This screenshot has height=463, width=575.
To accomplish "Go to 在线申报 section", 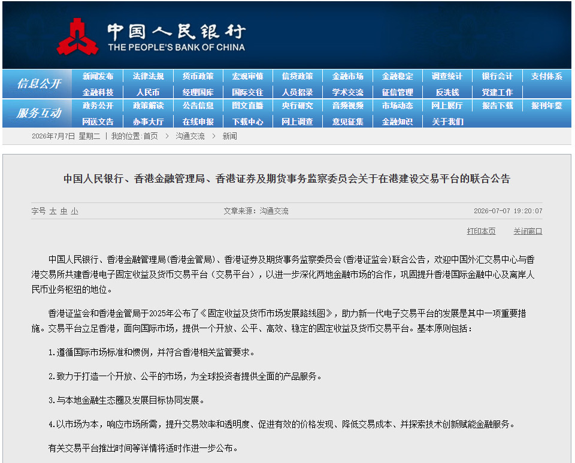I will tap(198, 122).
